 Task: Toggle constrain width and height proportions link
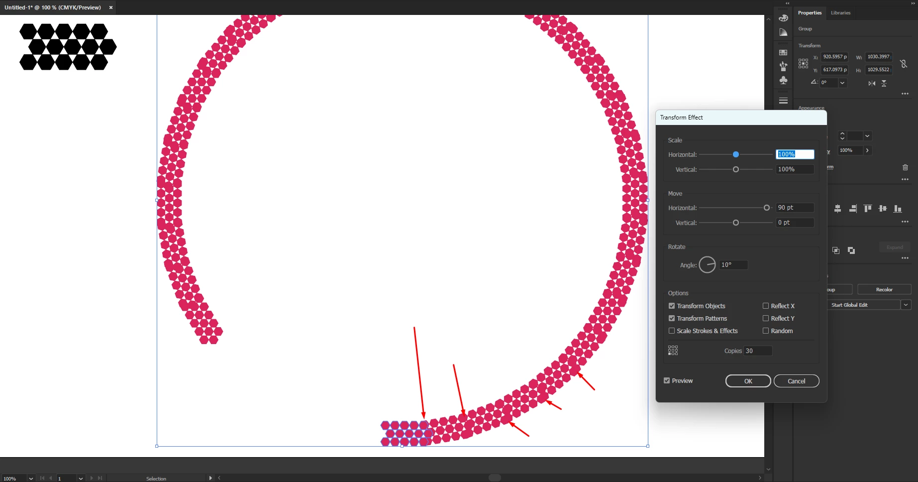(x=904, y=64)
